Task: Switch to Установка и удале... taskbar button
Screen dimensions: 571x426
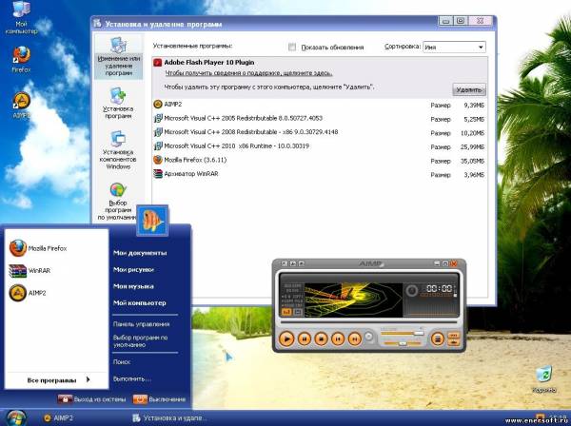Action: pos(169,418)
